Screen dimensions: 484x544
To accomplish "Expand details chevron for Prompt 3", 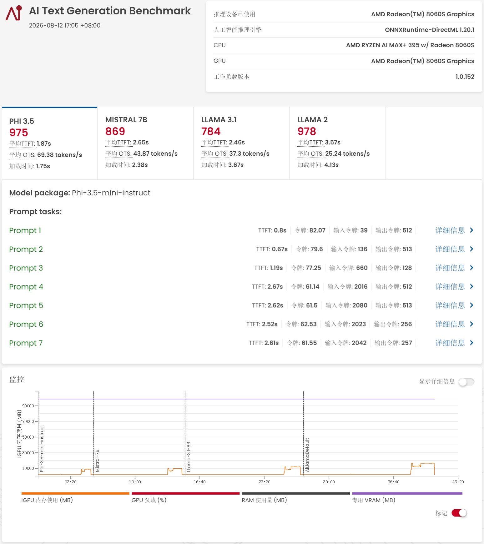I will [471, 268].
